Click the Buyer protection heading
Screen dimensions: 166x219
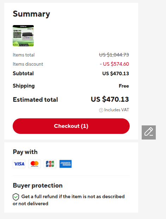point(38,185)
